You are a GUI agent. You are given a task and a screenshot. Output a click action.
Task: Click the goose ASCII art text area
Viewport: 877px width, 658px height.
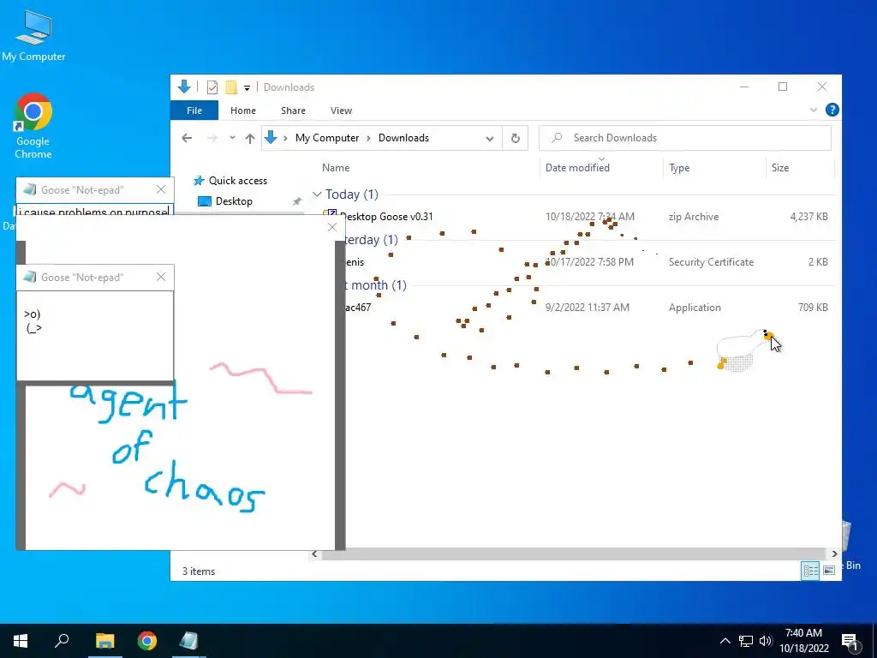click(95, 335)
